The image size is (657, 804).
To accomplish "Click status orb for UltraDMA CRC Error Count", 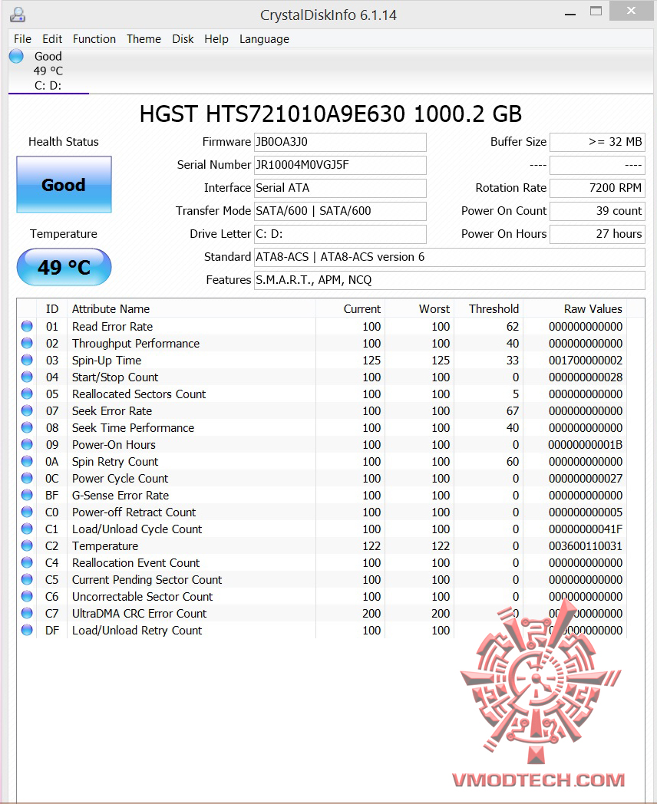I will [x=27, y=613].
